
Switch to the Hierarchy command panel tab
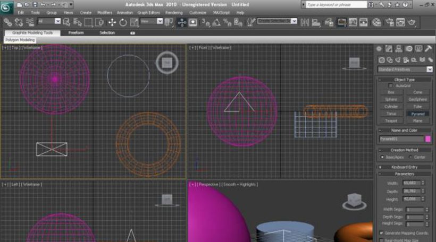[399, 49]
